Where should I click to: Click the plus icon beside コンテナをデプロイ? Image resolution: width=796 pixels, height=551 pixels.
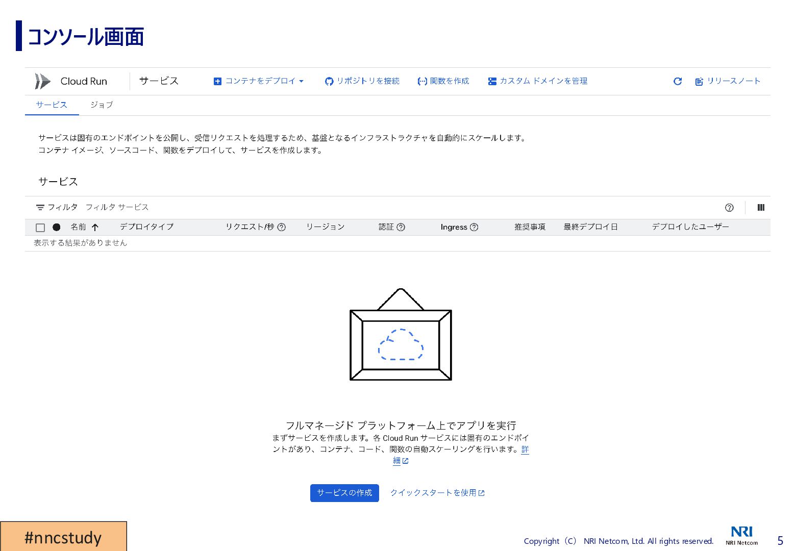click(217, 82)
